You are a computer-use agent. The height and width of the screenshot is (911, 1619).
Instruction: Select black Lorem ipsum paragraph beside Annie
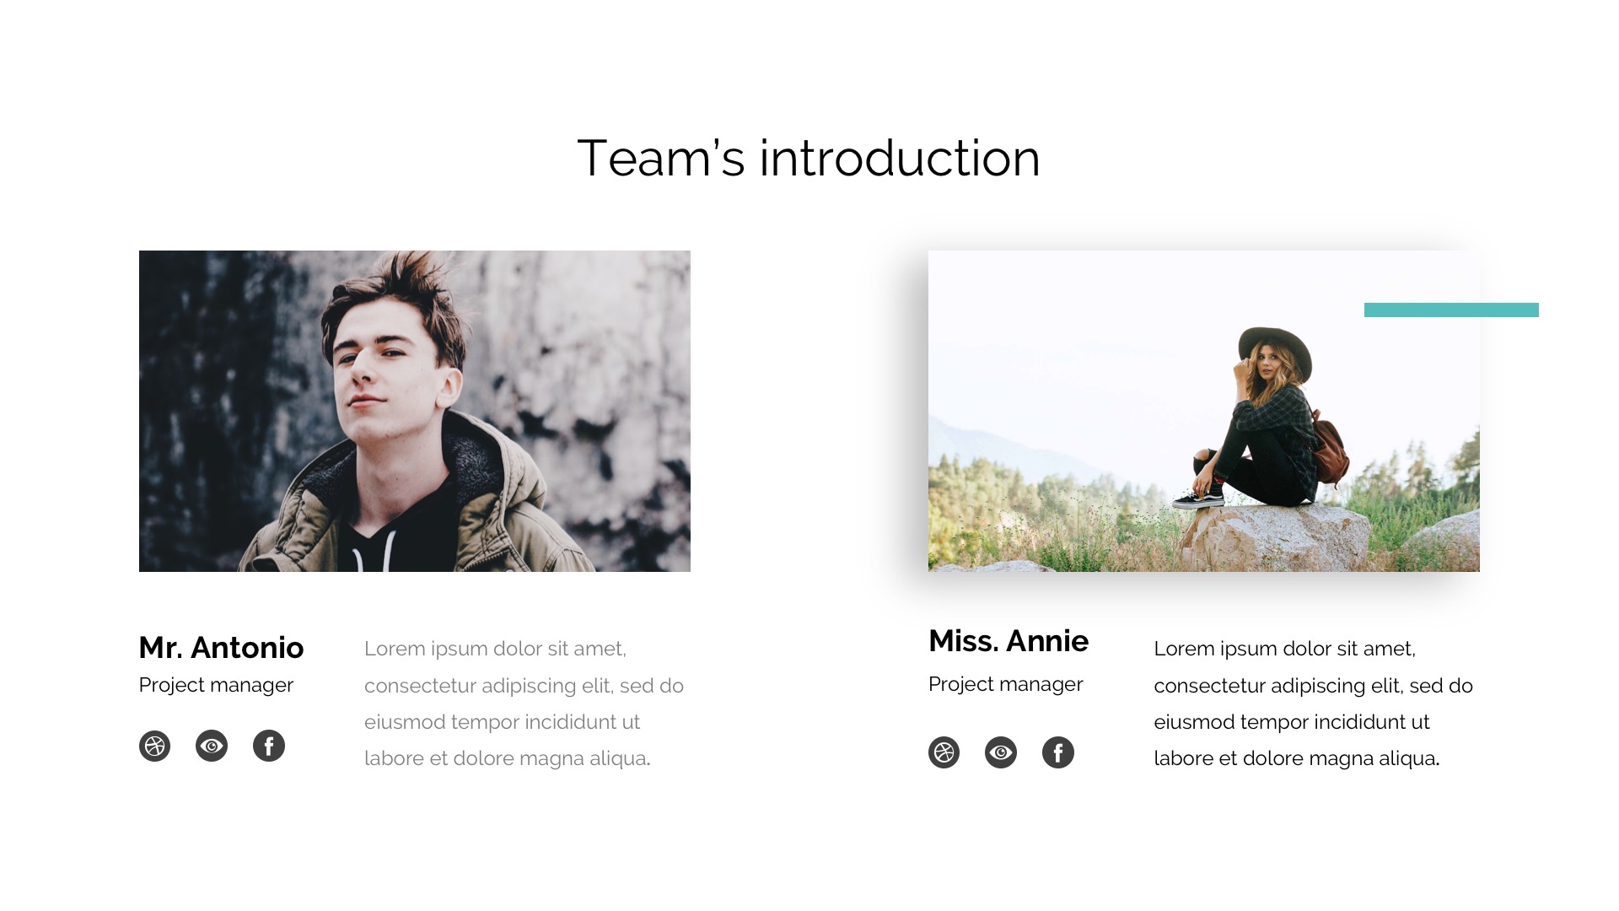[x=1313, y=703]
